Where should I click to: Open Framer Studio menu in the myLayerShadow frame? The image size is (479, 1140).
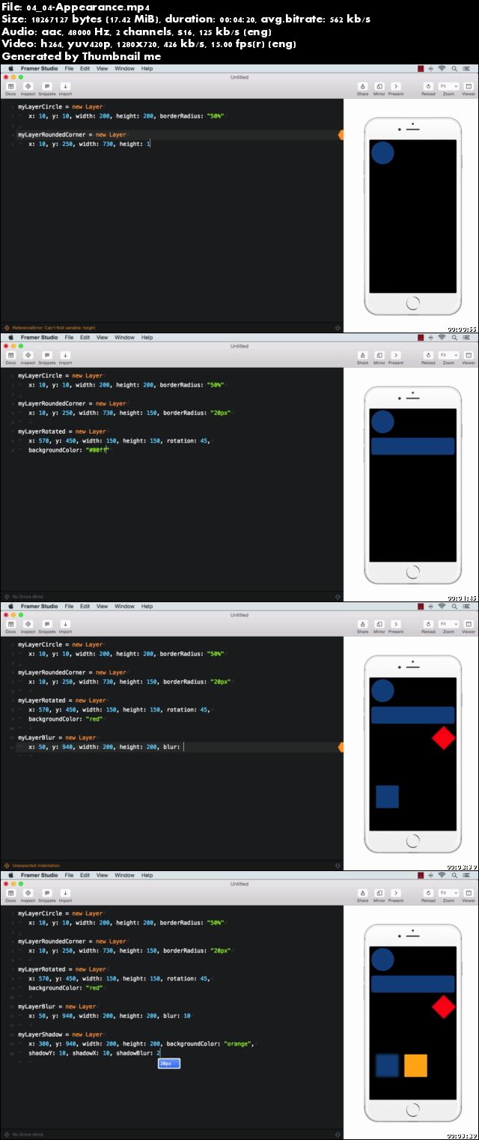click(x=39, y=875)
